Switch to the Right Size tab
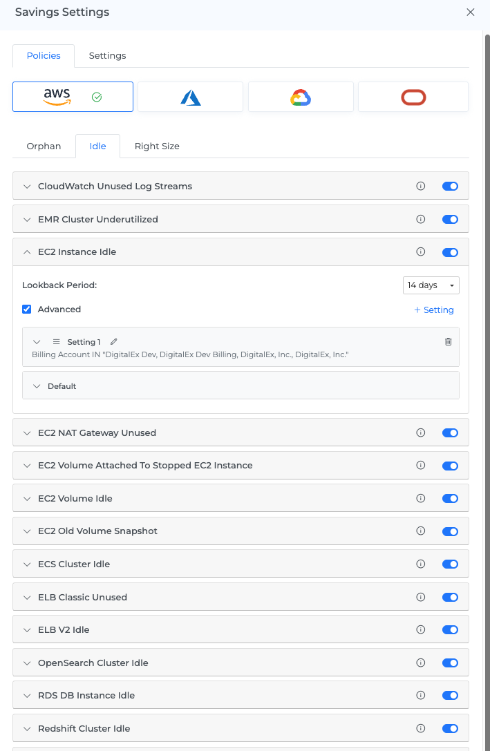 click(x=157, y=146)
